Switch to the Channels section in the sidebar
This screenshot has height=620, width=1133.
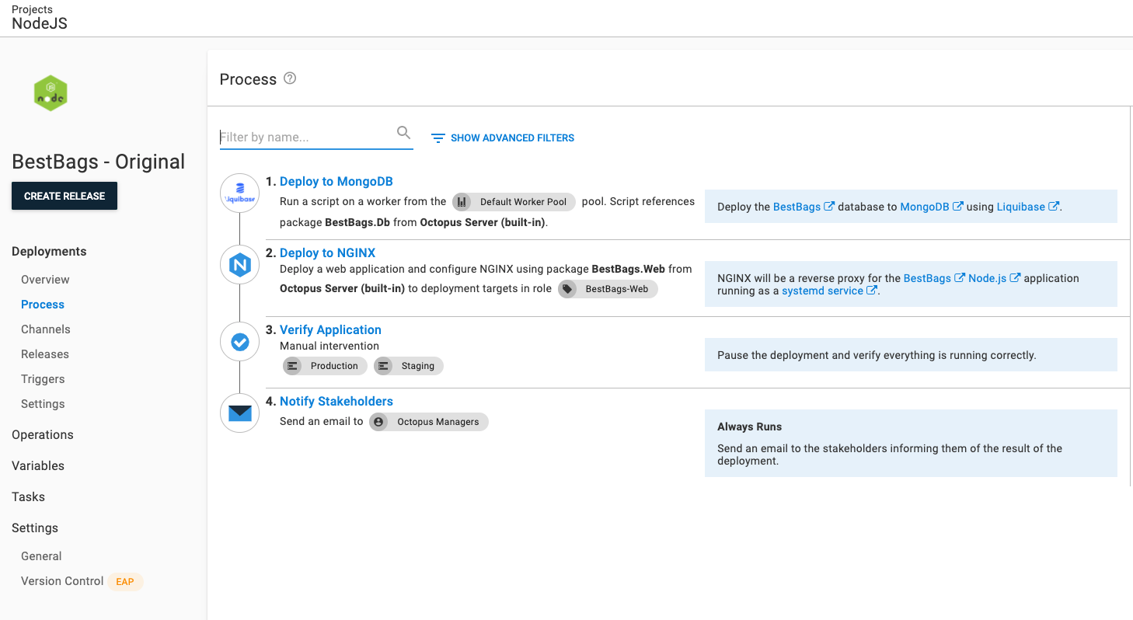(45, 329)
